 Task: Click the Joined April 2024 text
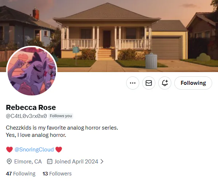pos(76,162)
